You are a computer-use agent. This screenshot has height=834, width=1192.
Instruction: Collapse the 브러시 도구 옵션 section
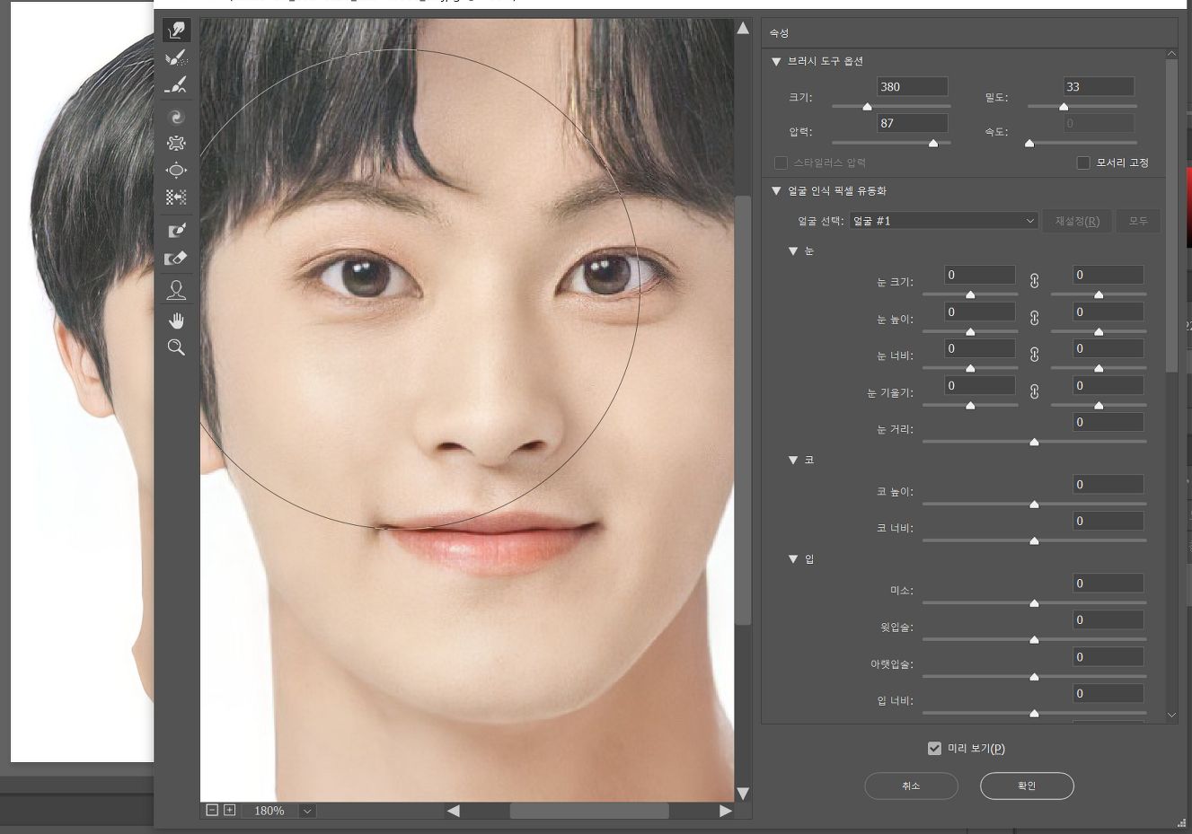pos(776,62)
